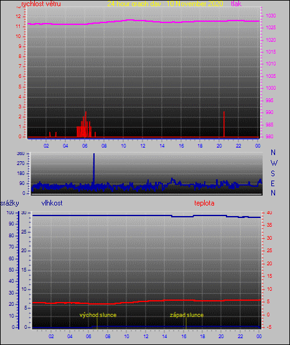Click the 40 temperature axis value
290x345 pixels.
pos(269,212)
